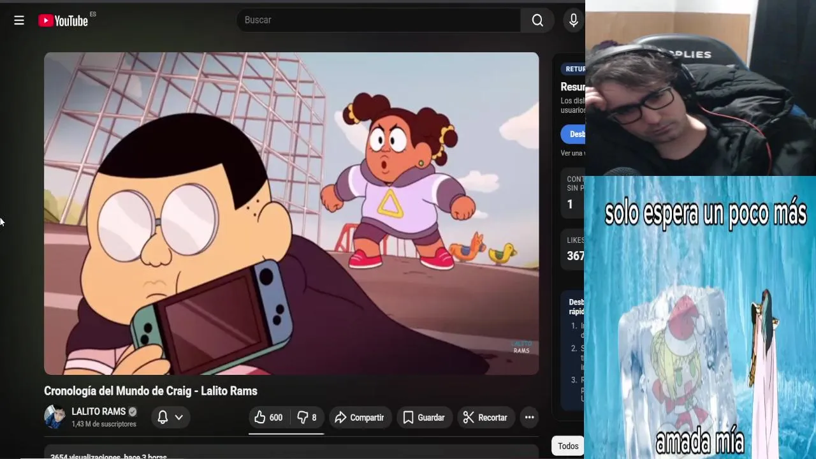The width and height of the screenshot is (816, 459).
Task: Click Guardar to save the video
Action: 424,418
